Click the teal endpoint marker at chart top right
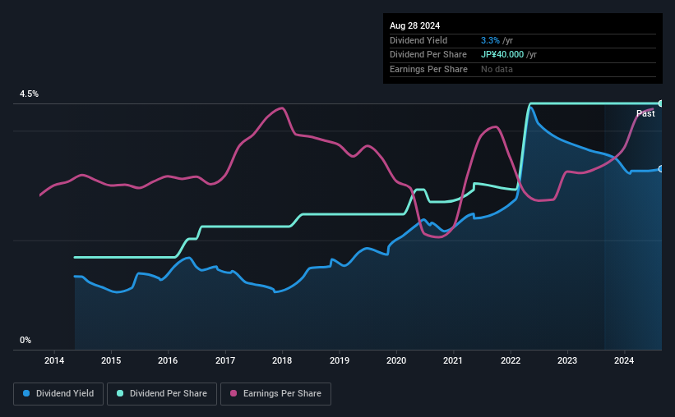The width and height of the screenshot is (675, 417). point(661,103)
